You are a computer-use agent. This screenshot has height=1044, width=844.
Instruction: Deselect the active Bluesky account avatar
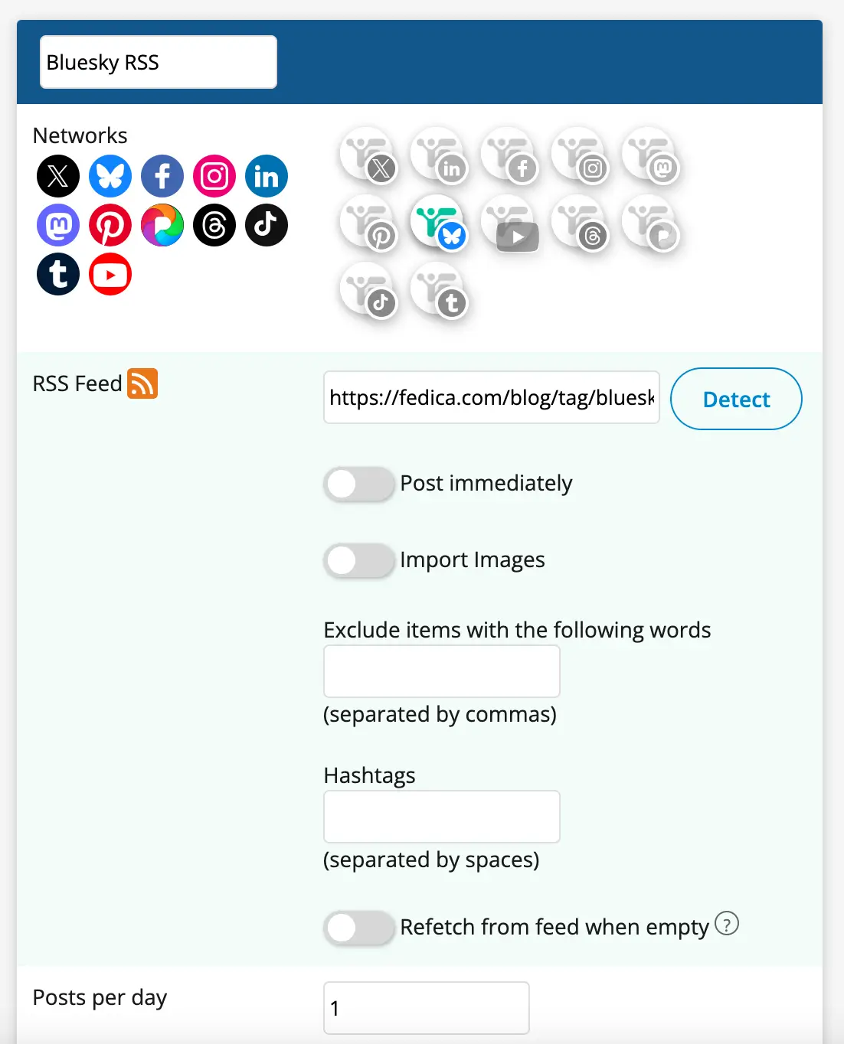pyautogui.click(x=438, y=223)
